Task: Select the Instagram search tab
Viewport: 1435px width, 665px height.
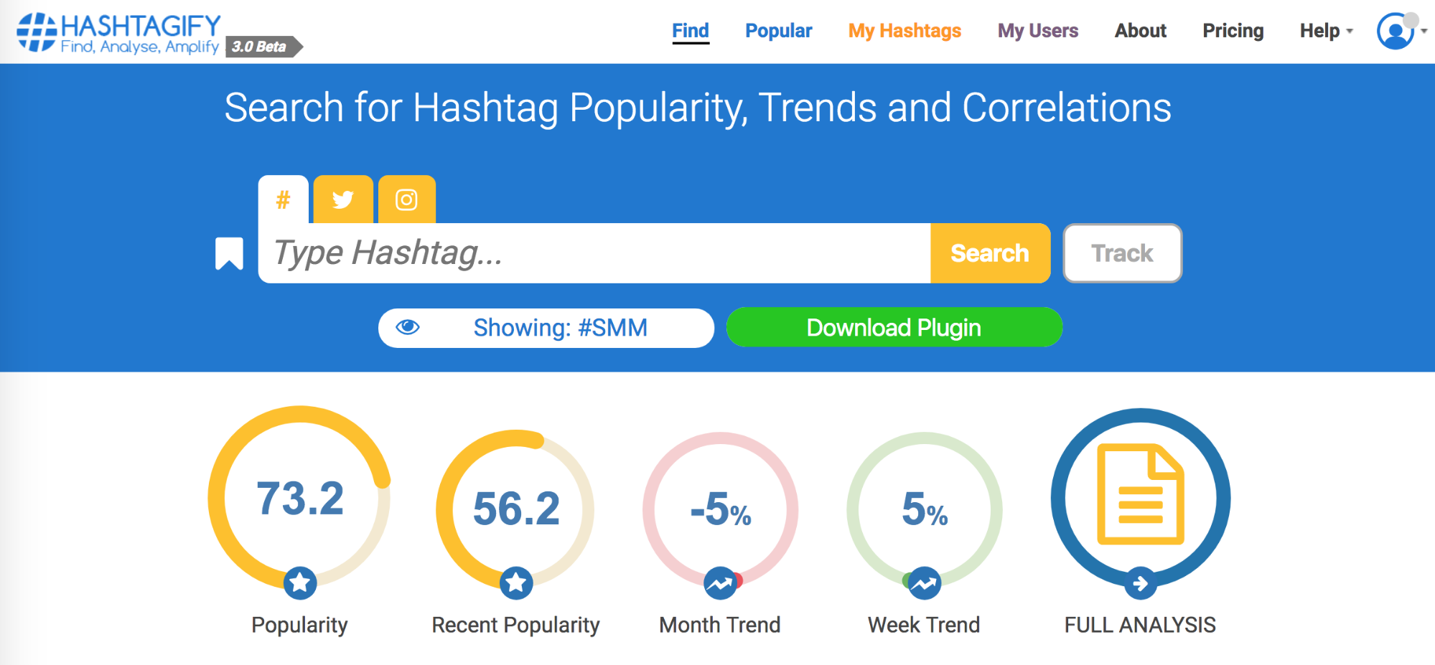Action: (x=406, y=199)
